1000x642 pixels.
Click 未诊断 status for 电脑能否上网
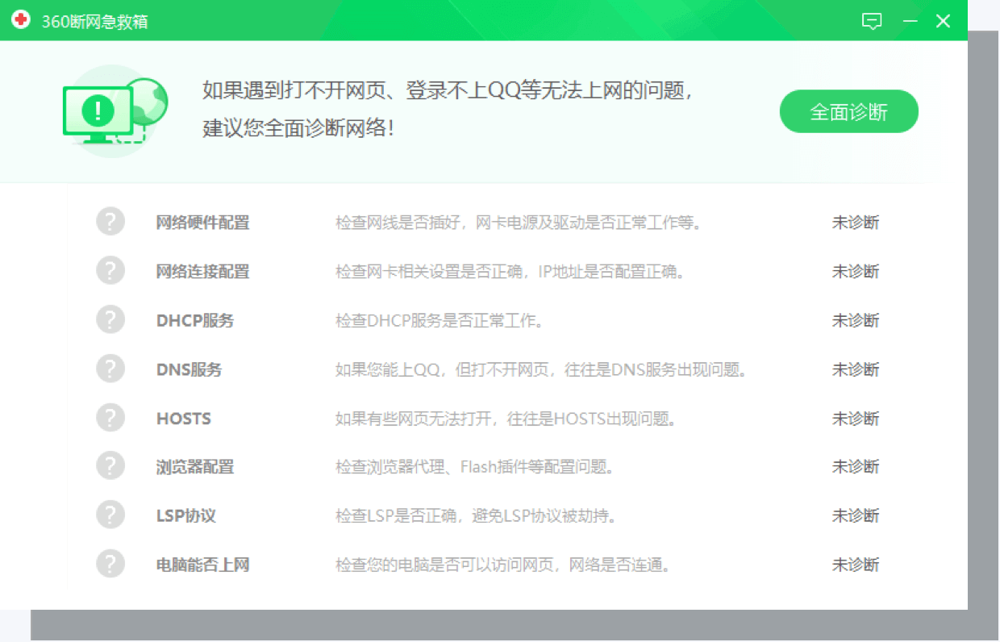point(855,565)
